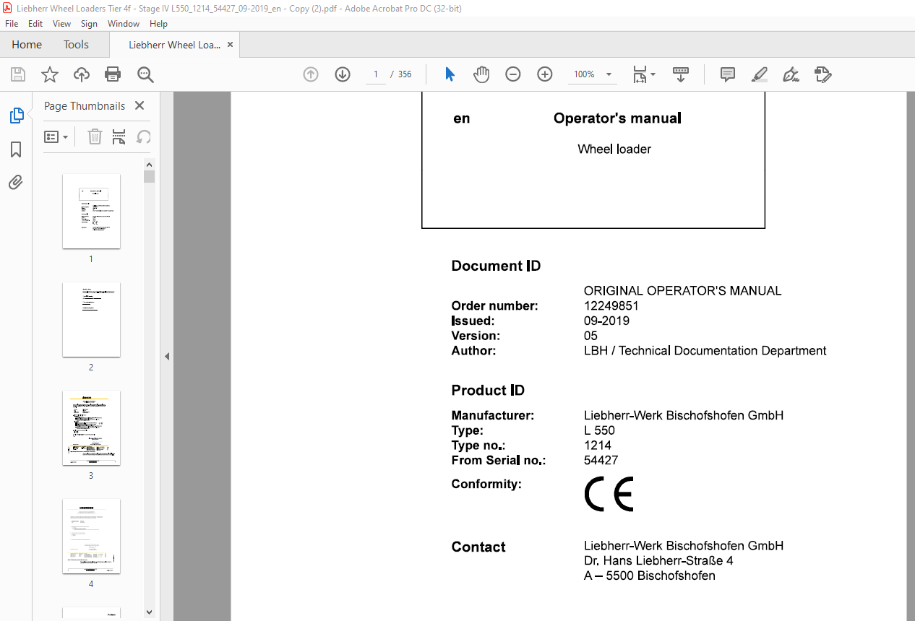Choose the arrow selection tool
The height and width of the screenshot is (621, 915).
pos(450,74)
